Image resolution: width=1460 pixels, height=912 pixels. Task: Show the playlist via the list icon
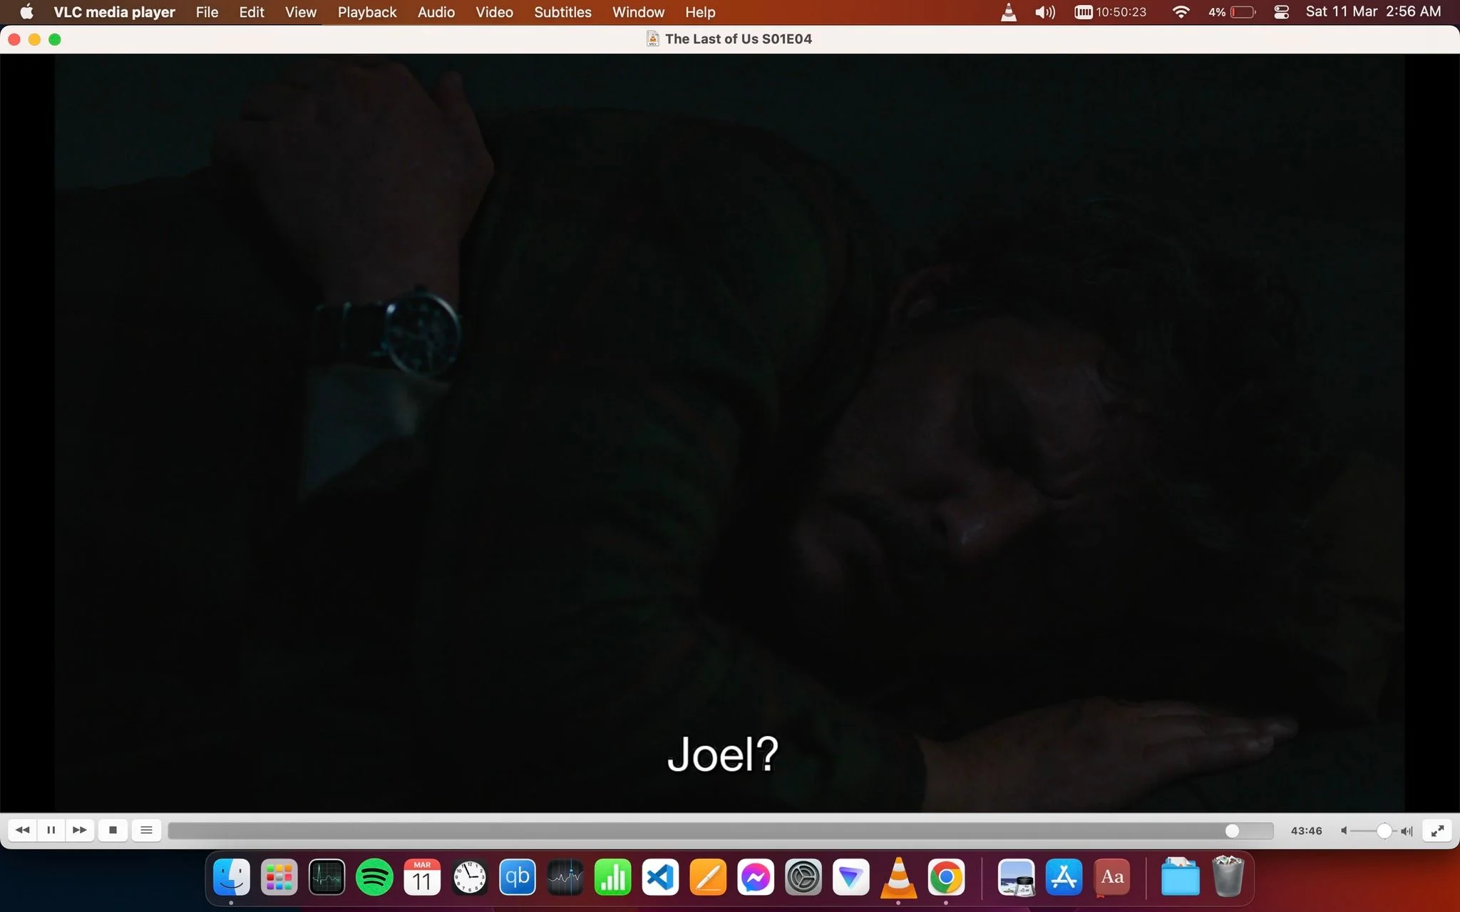(146, 830)
